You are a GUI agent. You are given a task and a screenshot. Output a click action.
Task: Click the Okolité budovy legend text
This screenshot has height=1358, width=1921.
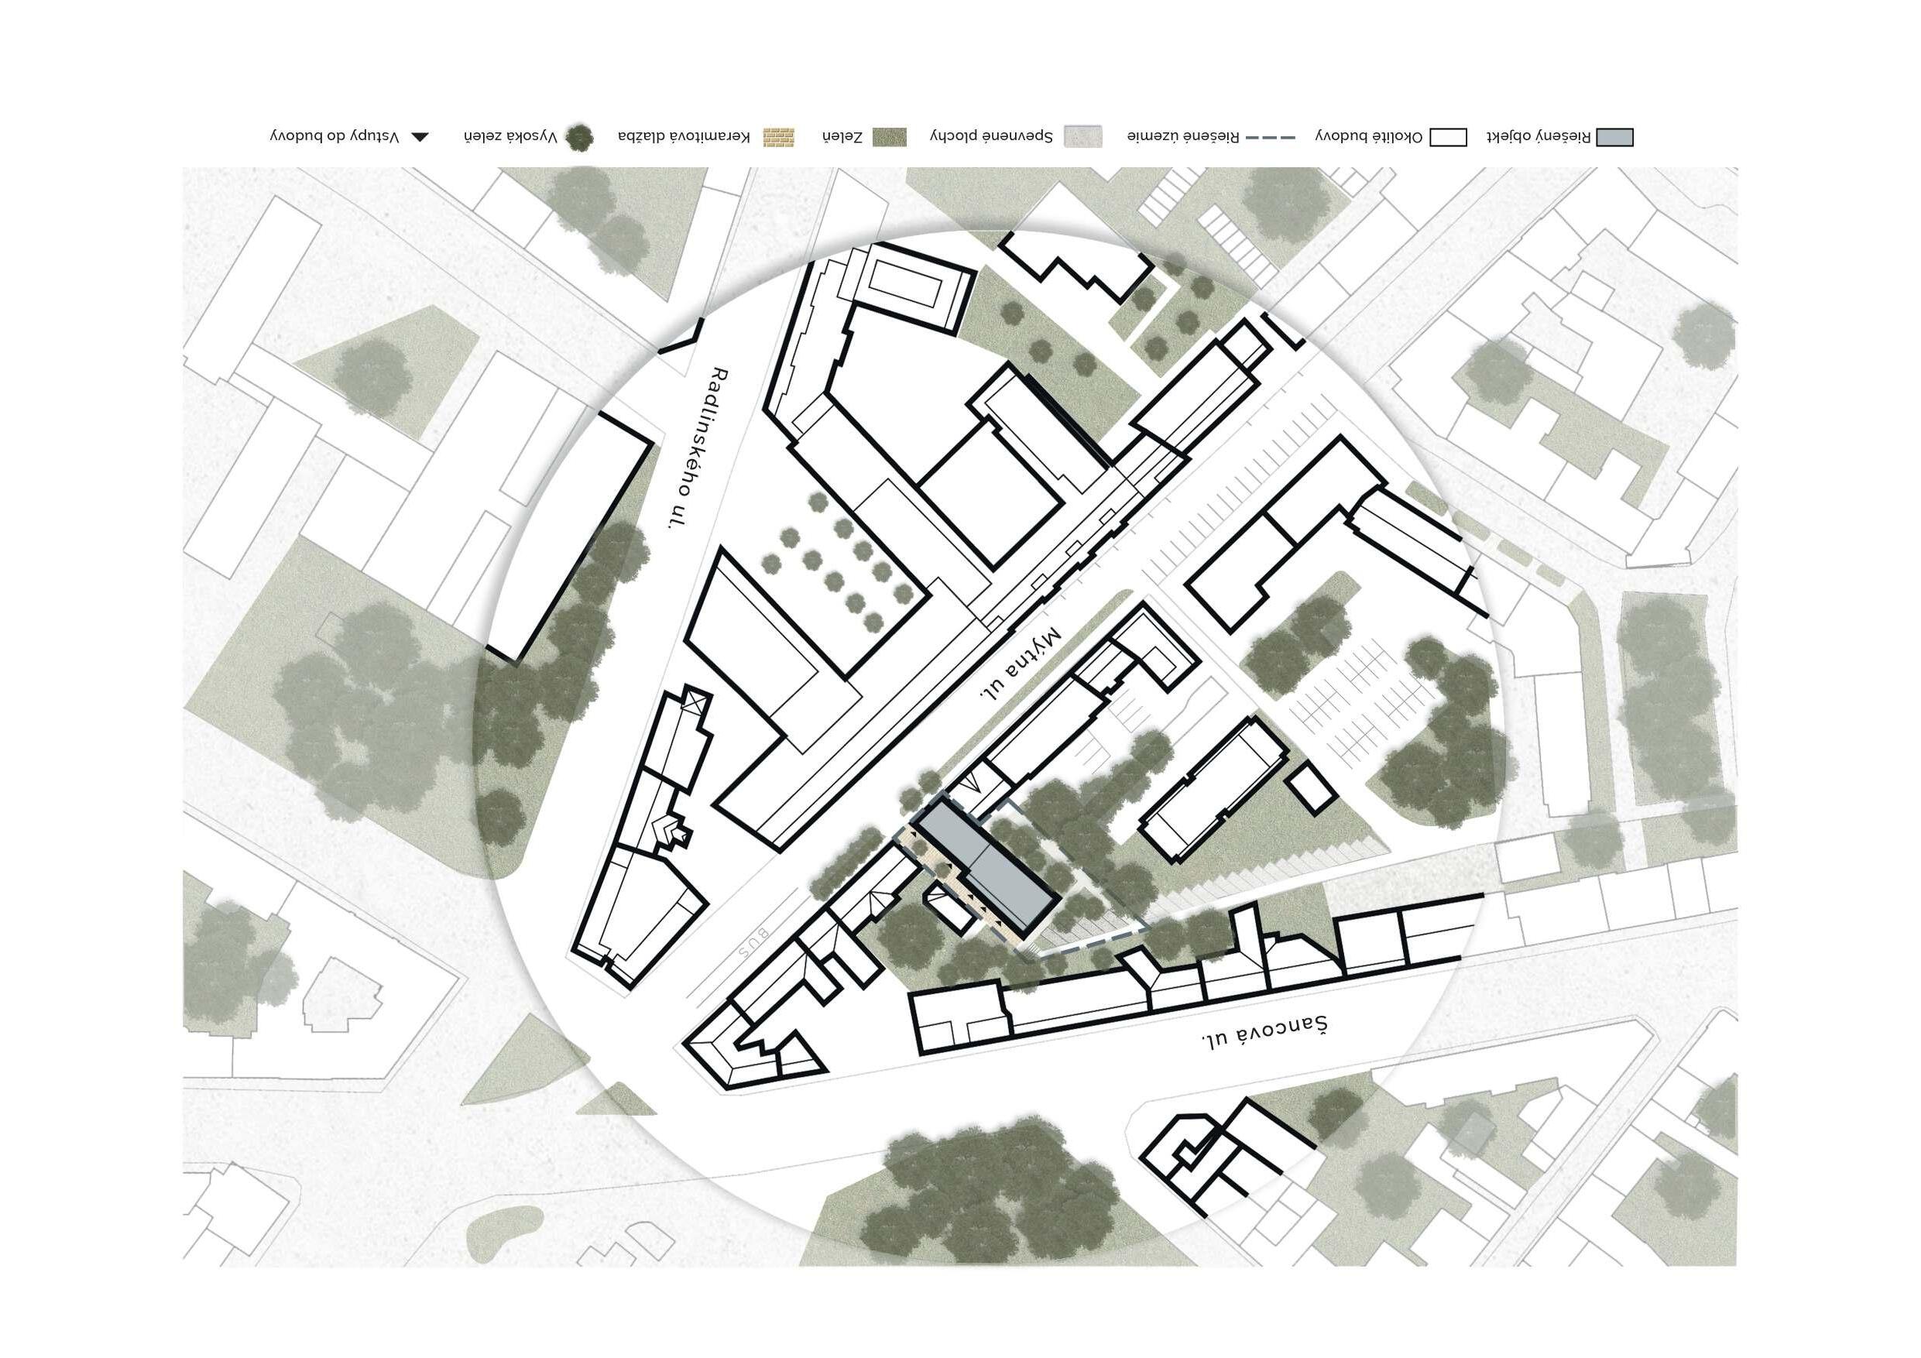(1368, 135)
